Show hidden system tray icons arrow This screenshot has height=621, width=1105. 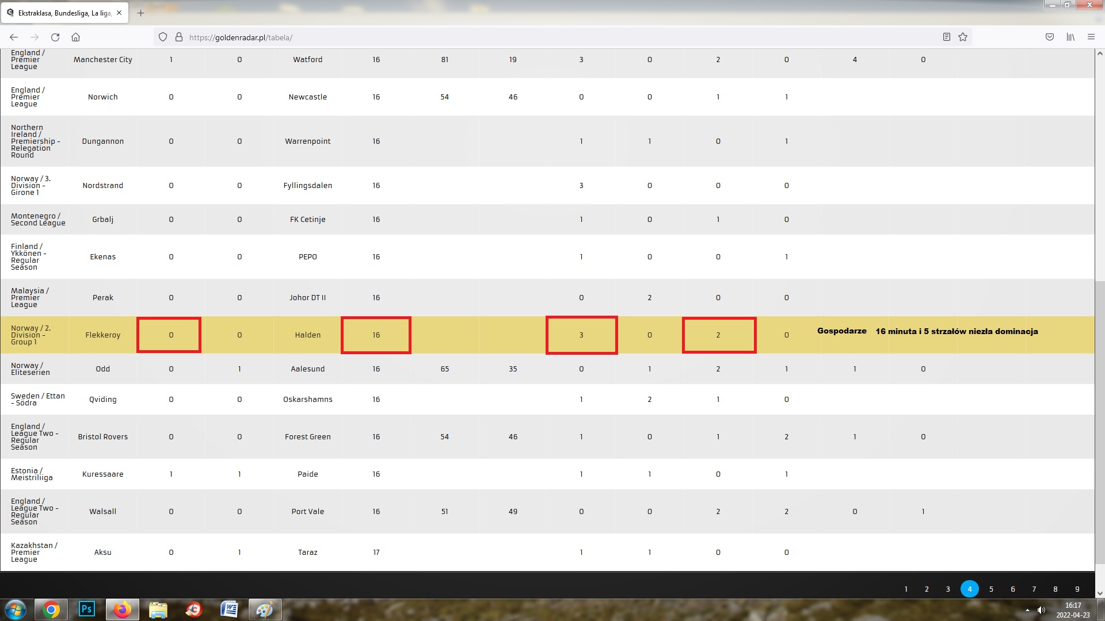(x=1027, y=610)
